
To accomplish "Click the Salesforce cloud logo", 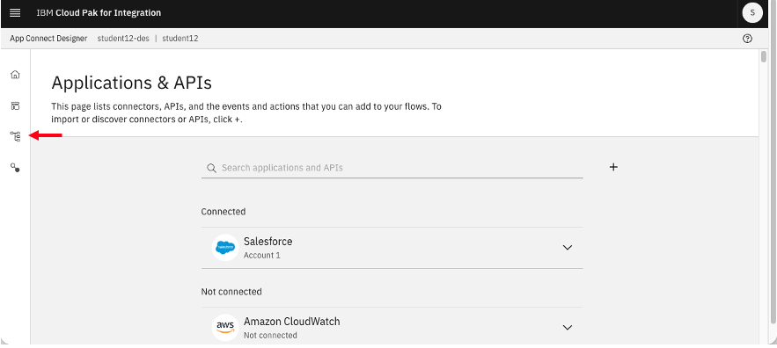I will pyautogui.click(x=225, y=247).
